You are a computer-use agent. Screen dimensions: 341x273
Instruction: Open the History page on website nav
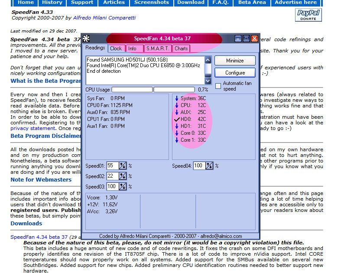52,3
